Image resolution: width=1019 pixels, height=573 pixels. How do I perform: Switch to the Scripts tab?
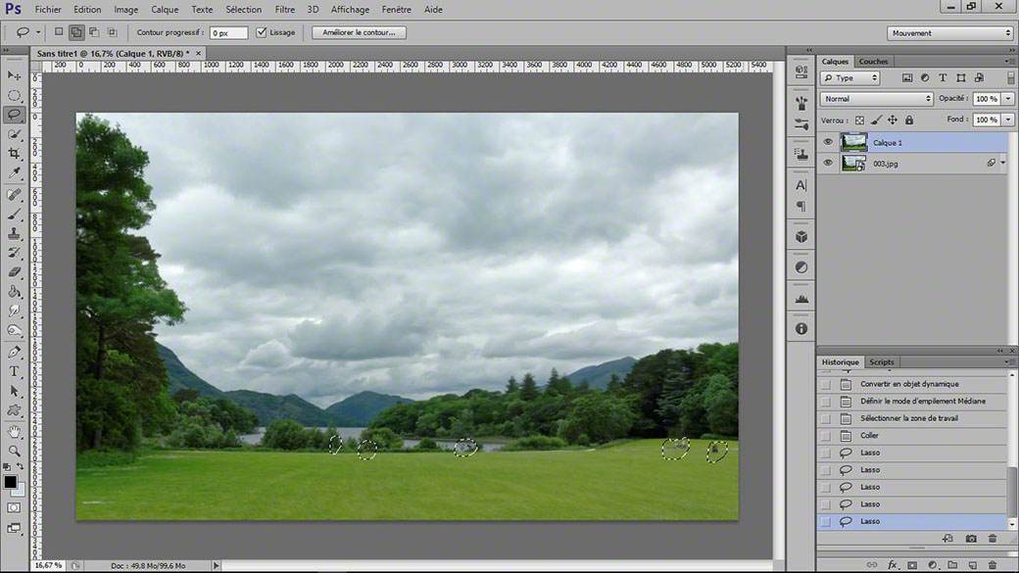point(881,361)
